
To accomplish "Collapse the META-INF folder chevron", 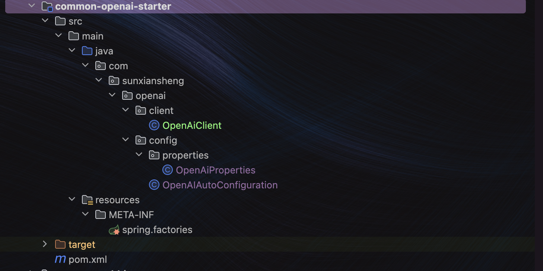I will [85, 214].
